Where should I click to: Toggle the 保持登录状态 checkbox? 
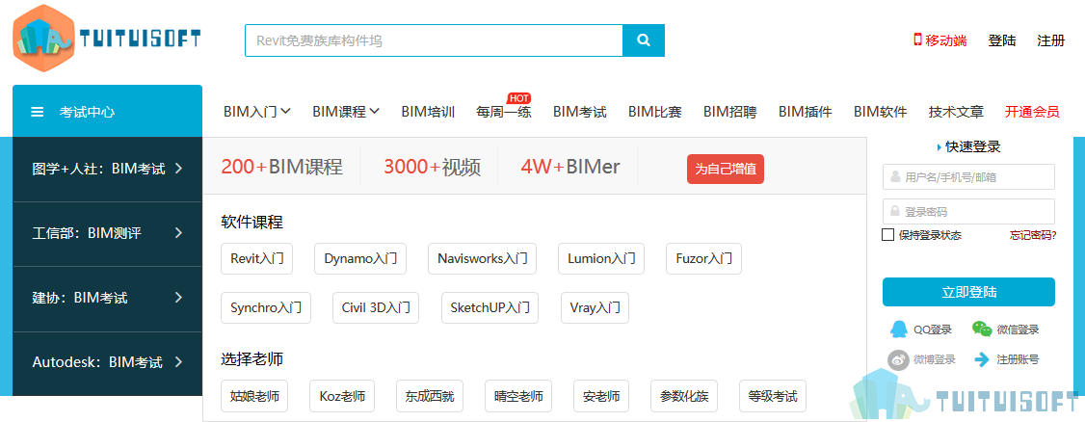click(x=888, y=235)
